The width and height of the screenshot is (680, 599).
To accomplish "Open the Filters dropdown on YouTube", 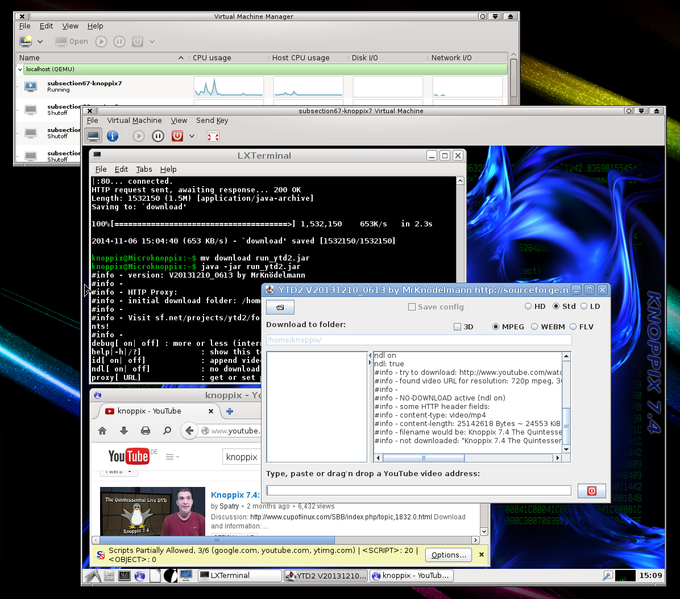I will [x=118, y=472].
